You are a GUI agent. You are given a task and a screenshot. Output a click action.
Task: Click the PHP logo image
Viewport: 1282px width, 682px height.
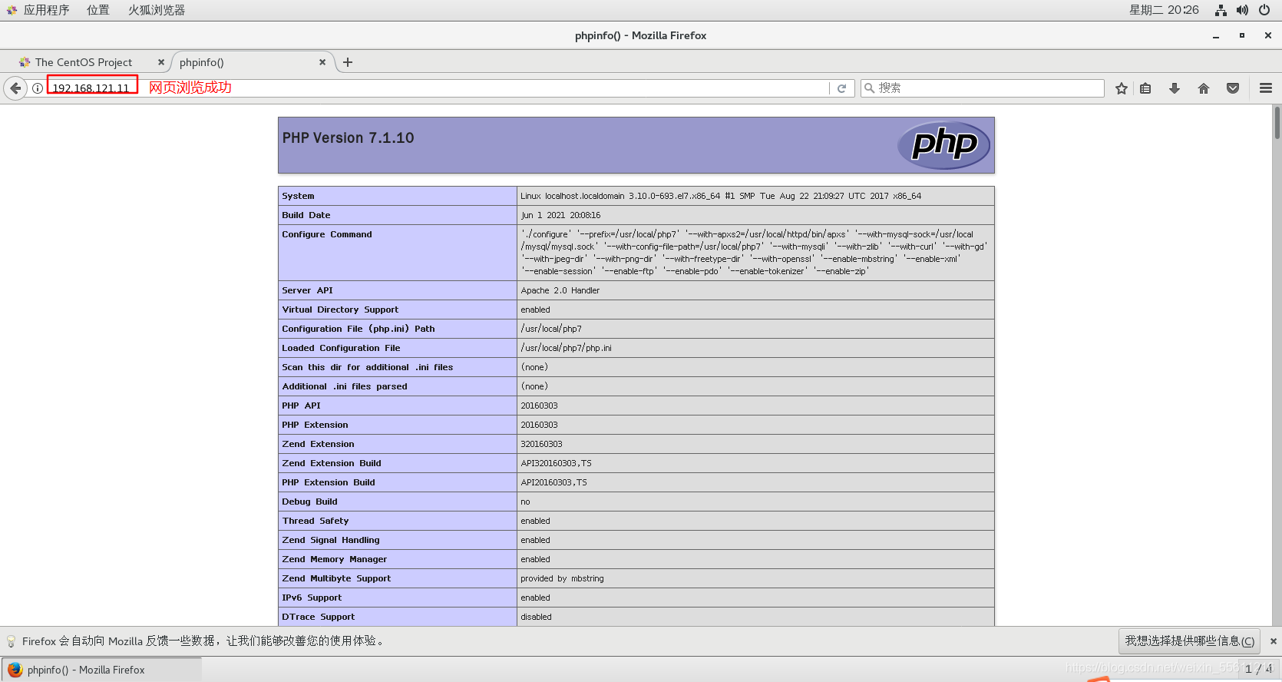943,145
